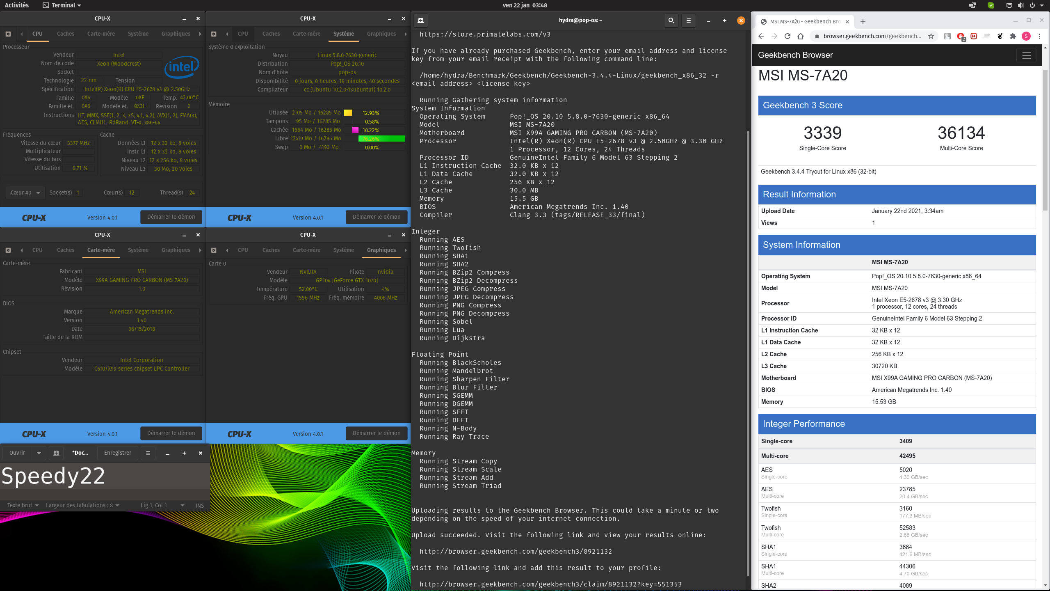Open terminal link ending geekbench3/8921132

pyautogui.click(x=515, y=551)
